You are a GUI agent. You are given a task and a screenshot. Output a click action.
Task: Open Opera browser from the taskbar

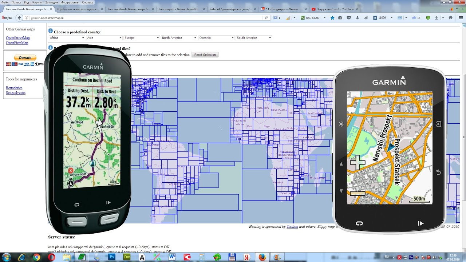pyautogui.click(x=52, y=257)
